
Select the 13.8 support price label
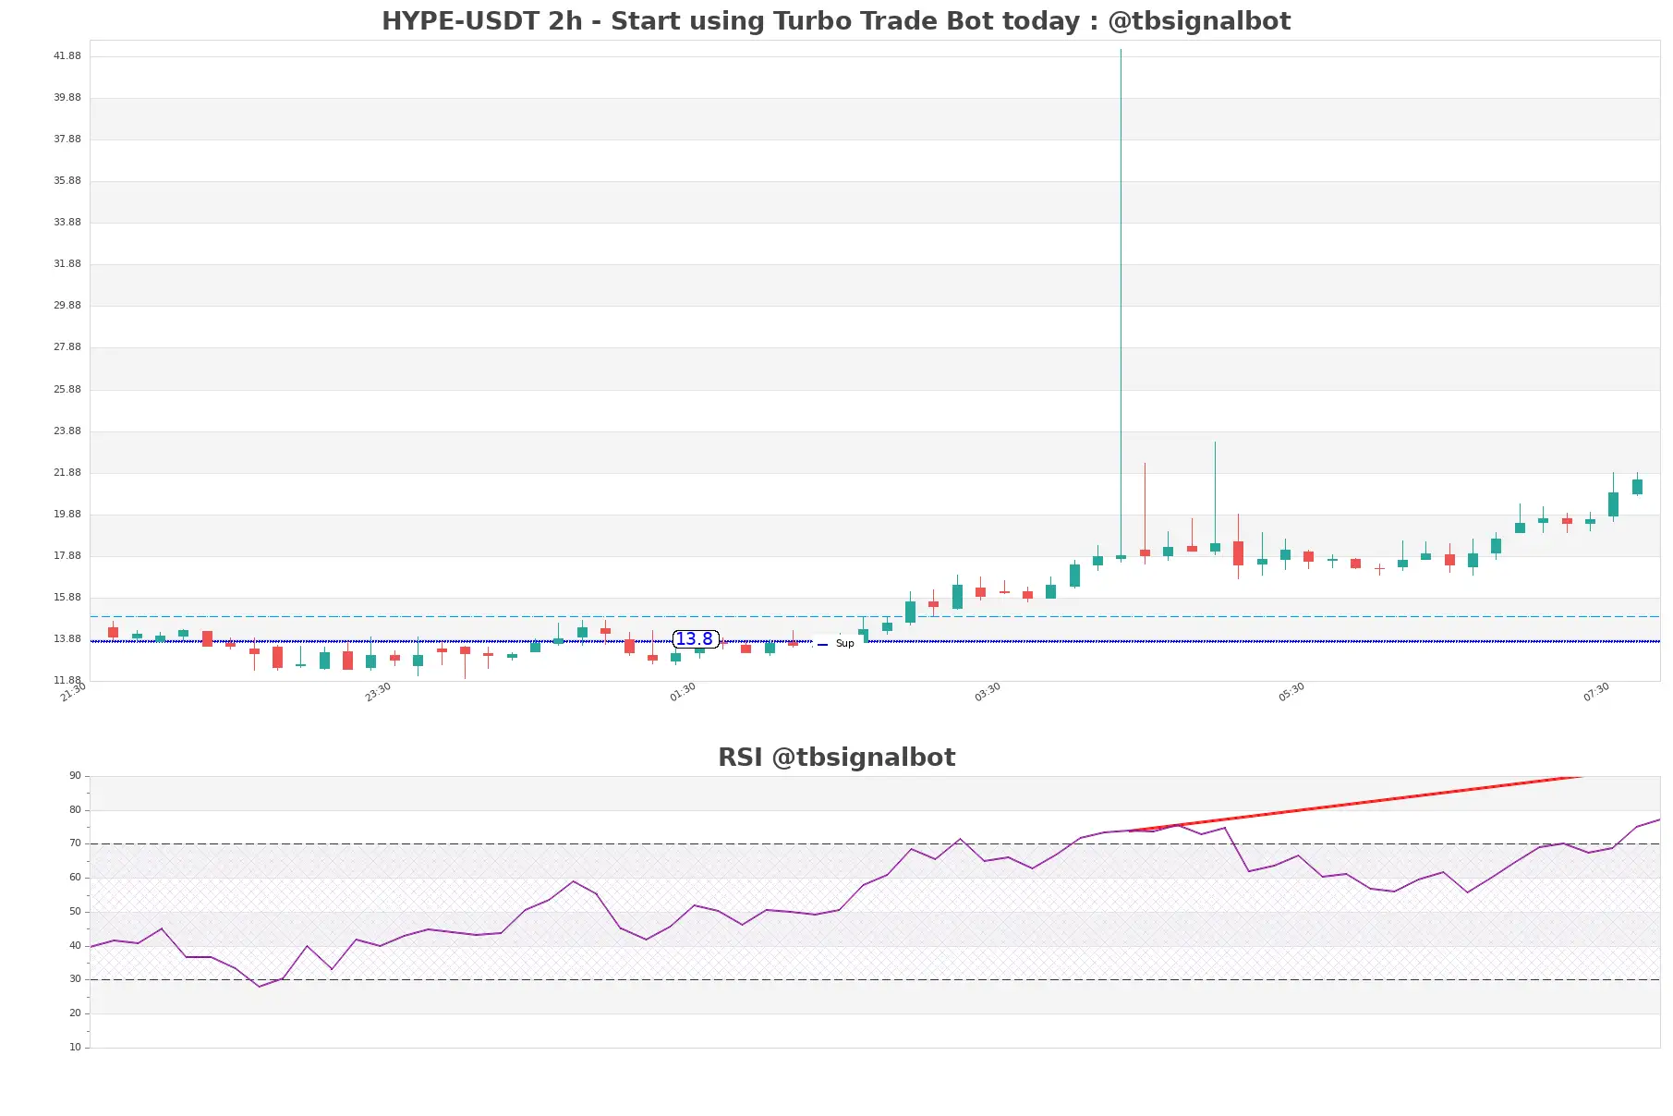tap(695, 639)
